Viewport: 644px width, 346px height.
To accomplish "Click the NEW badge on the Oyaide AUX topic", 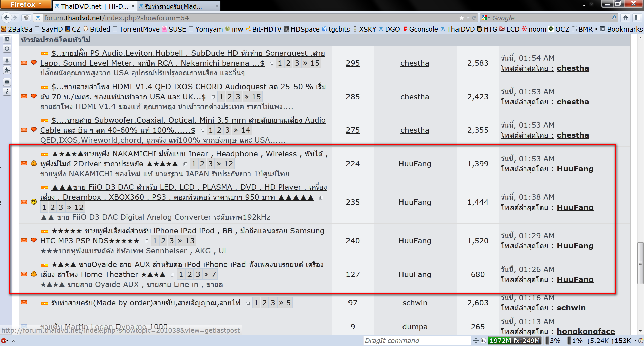I will [x=45, y=265].
